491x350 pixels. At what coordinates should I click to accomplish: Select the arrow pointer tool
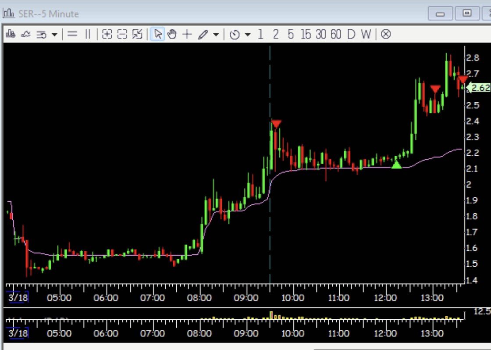157,34
